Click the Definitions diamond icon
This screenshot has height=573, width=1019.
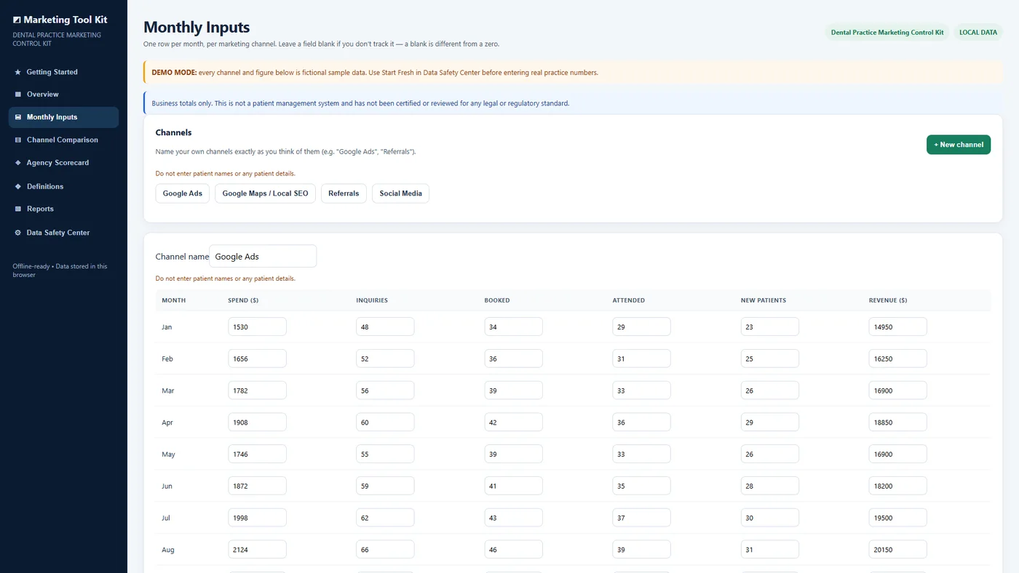click(17, 186)
